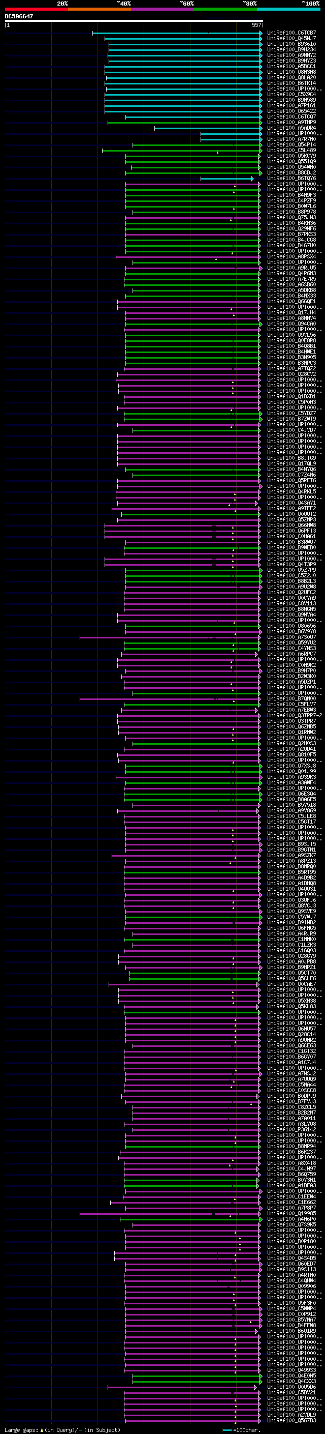Open hit UniRef100_Q45NJ7
325x1434 pixels.
291,39
